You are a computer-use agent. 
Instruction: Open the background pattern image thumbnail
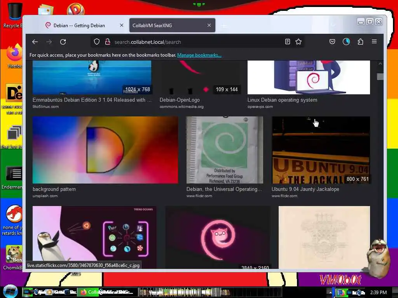pyautogui.click(x=105, y=150)
